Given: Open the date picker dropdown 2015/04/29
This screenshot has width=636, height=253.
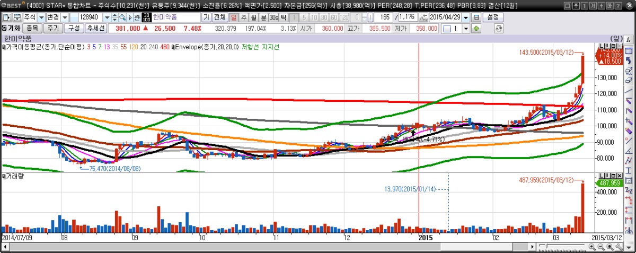Looking at the screenshot, I should [466, 17].
